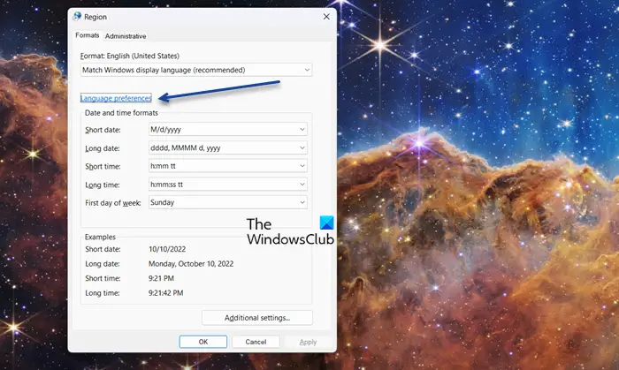
Task: Click the Short time label beside h:mm tt
Action: [103, 167]
